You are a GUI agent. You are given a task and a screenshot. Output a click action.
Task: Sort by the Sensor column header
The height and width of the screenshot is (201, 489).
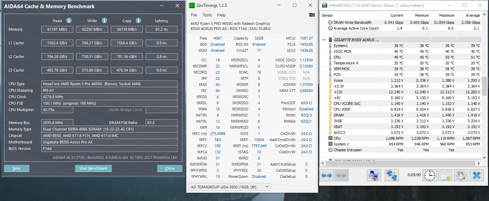click(350, 15)
